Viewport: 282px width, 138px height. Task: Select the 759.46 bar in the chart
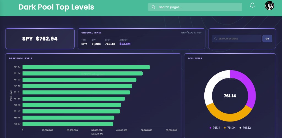pyautogui.click(x=68, y=118)
